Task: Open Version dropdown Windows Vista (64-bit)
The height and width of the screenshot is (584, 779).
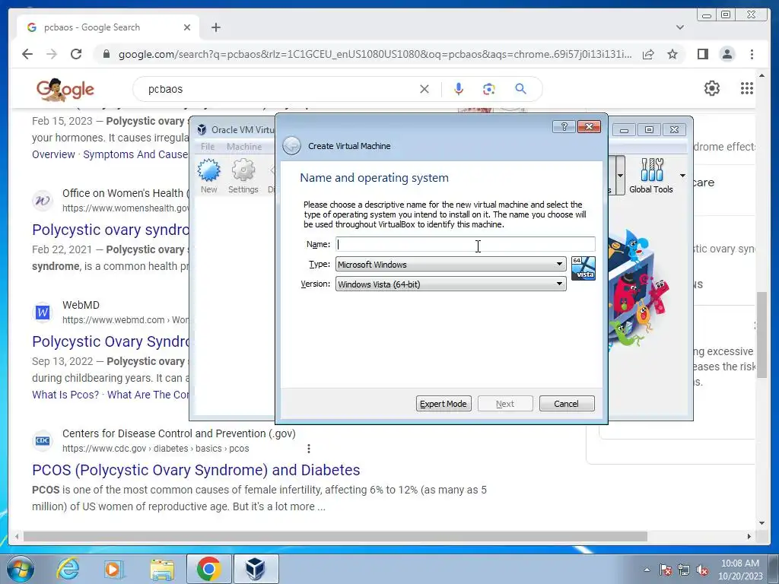Action: (x=450, y=284)
